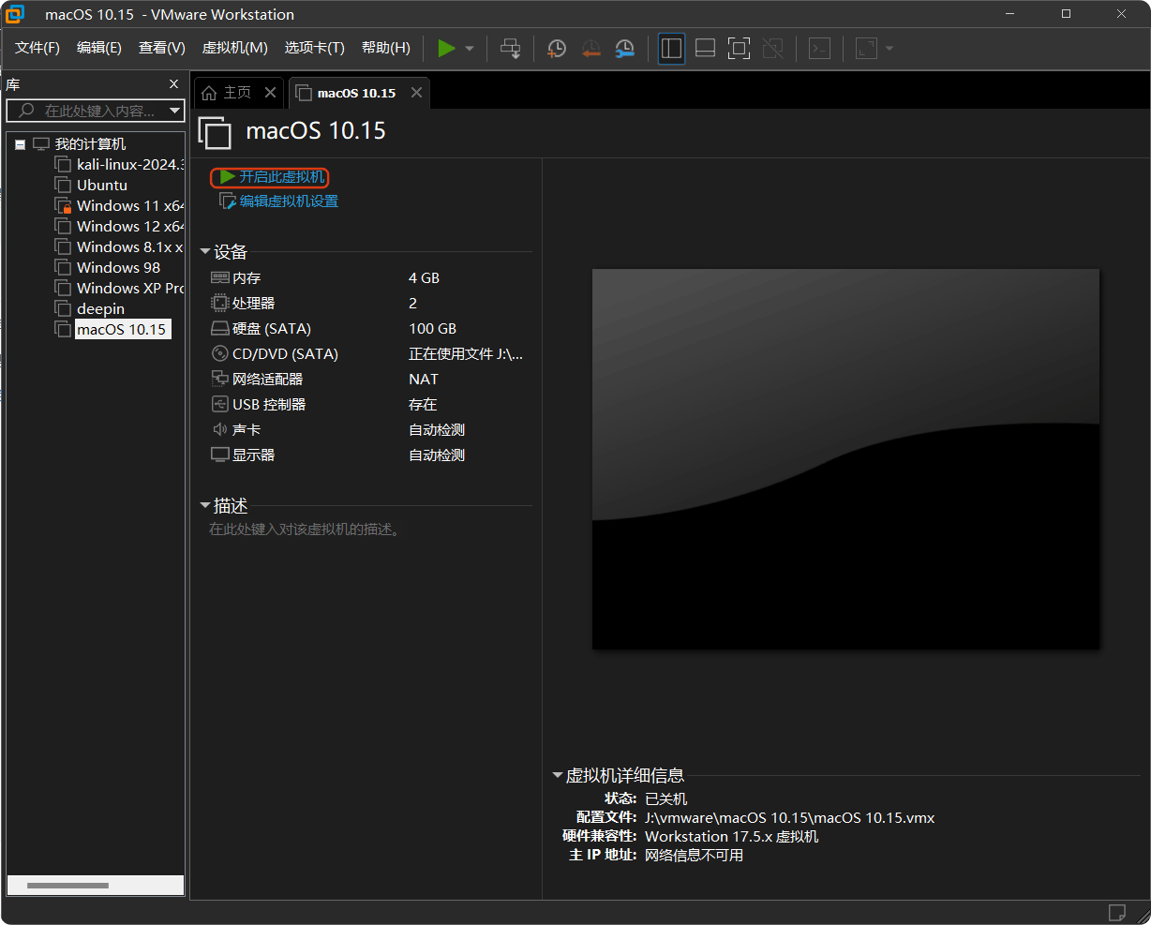Viewport: 1151px width, 925px height.
Task: Click the VMware Workstation logo icon
Action: [13, 14]
